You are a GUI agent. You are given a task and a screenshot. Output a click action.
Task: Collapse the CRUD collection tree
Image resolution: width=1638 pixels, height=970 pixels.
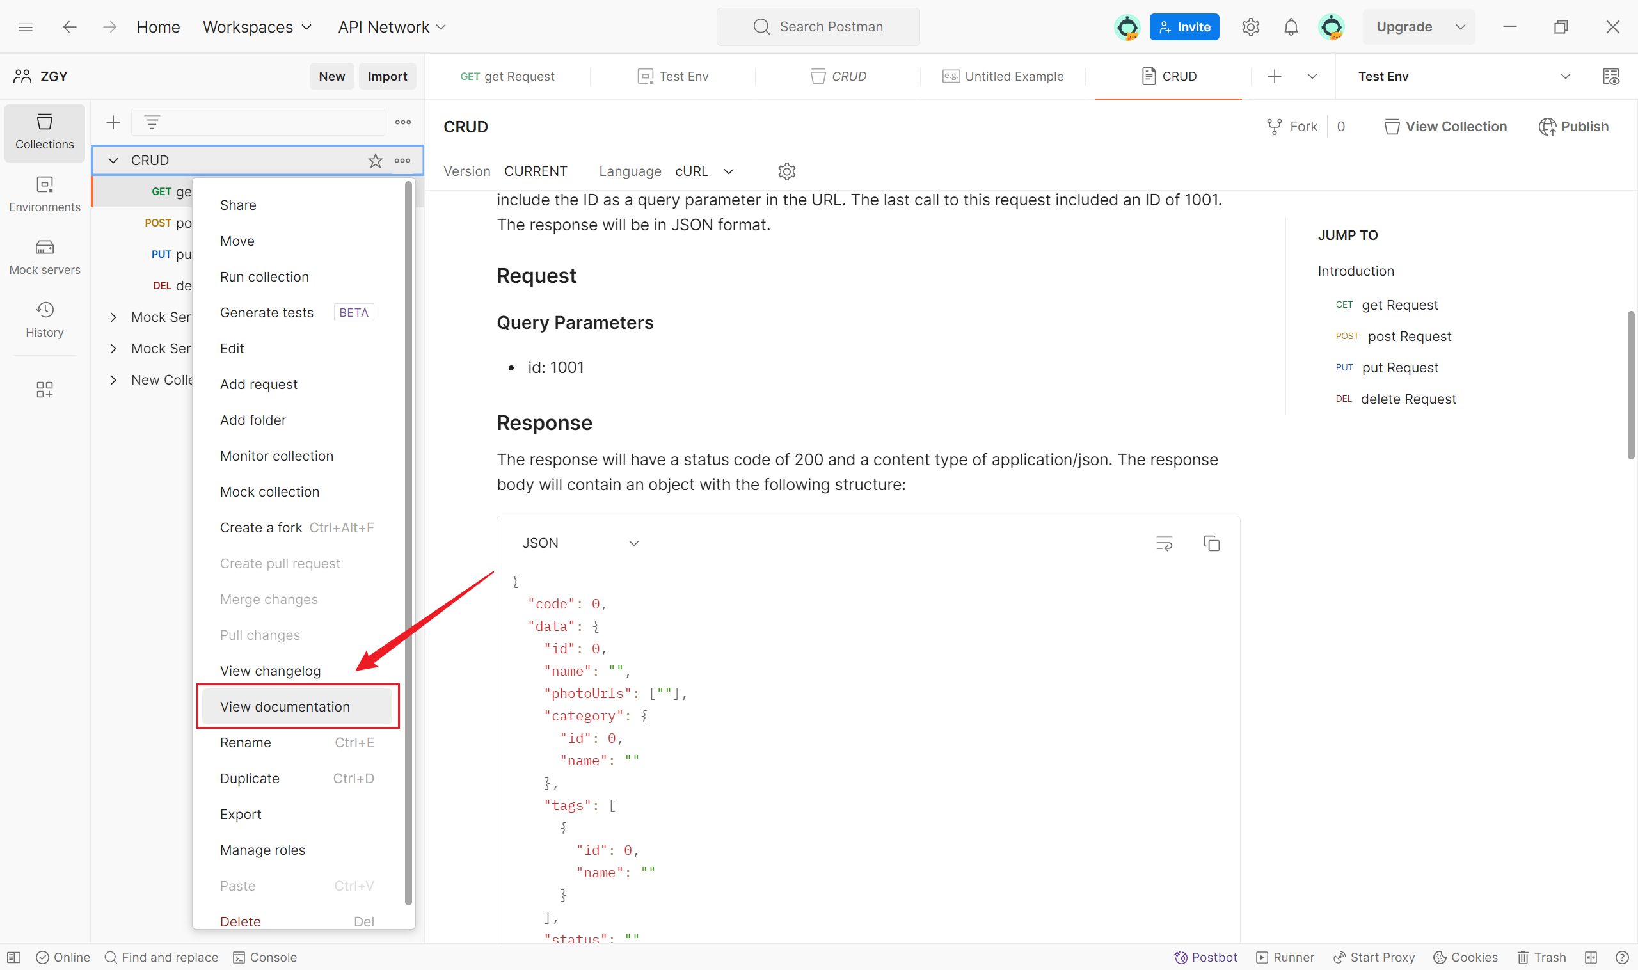(x=113, y=161)
